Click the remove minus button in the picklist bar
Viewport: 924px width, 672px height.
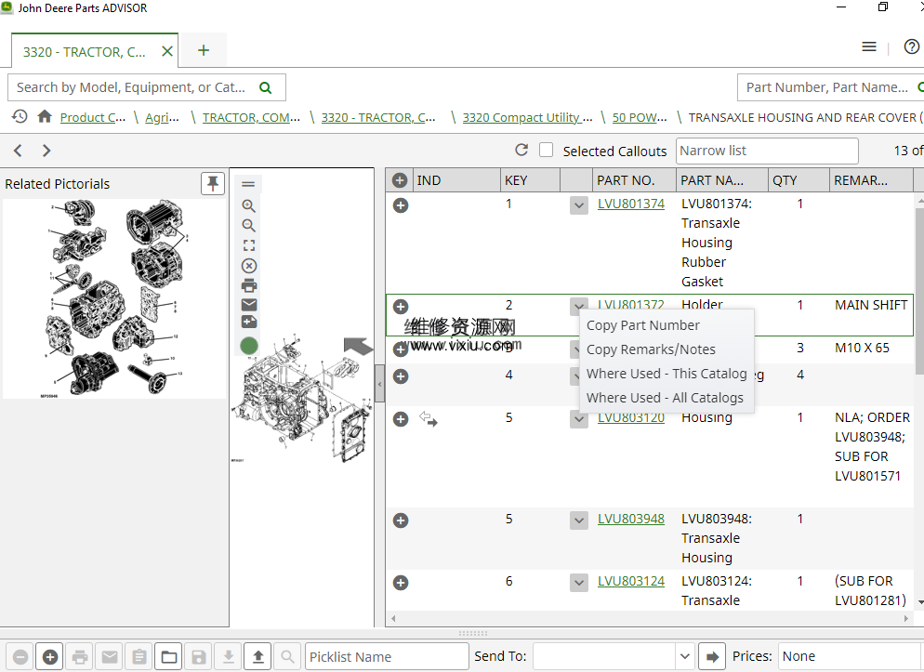pyautogui.click(x=20, y=657)
